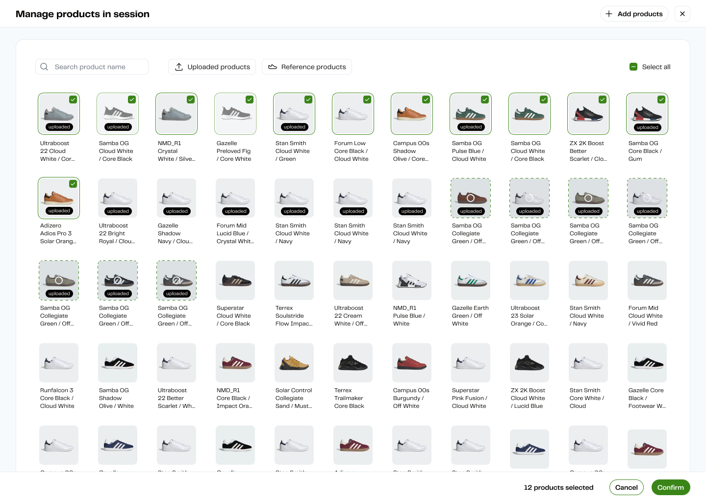Uncheck Gazelle Preloved Fig product
The width and height of the screenshot is (706, 502).
tap(250, 100)
